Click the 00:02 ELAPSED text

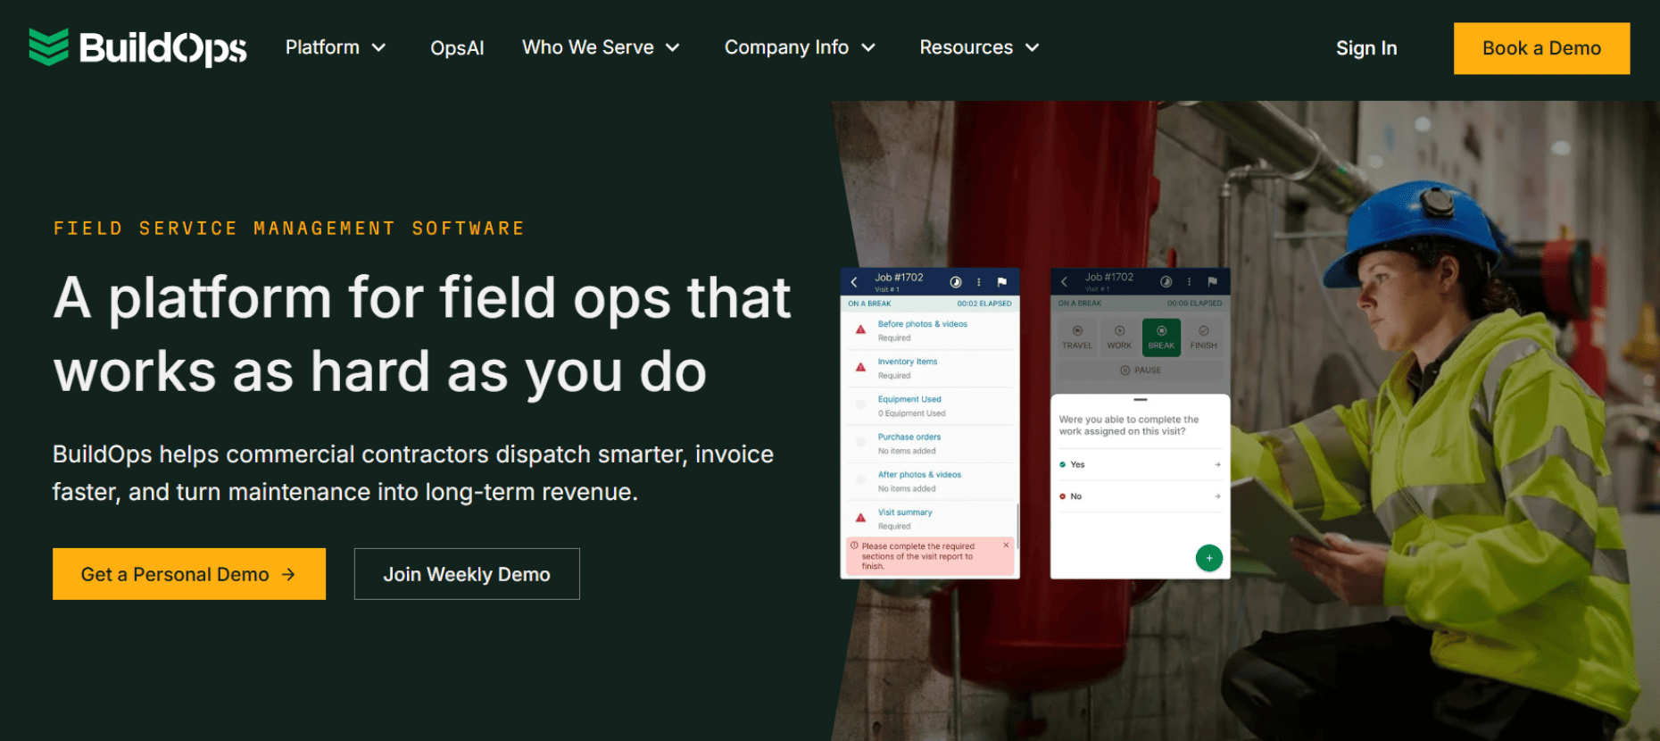984,304
